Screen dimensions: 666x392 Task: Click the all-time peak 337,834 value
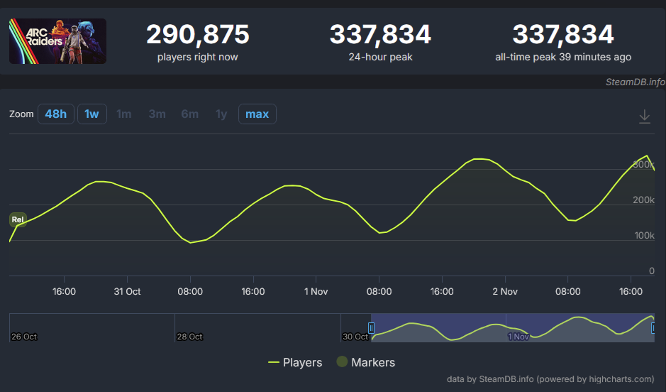point(562,34)
